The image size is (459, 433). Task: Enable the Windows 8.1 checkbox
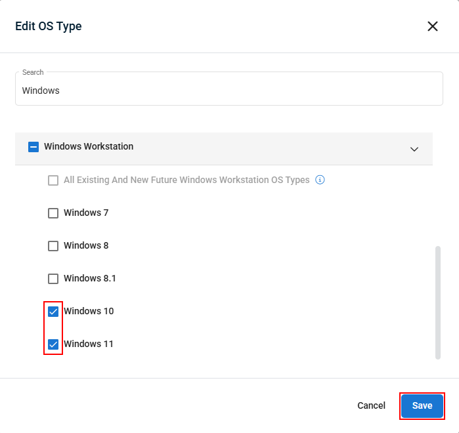click(x=53, y=278)
